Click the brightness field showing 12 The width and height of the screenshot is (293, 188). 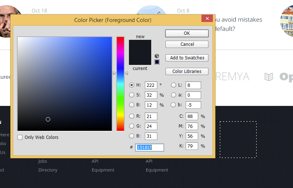coord(151,105)
